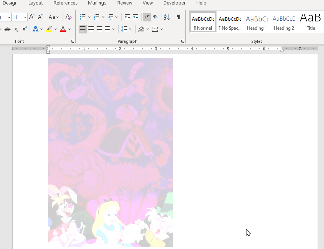Click the Numbering list icon
The image size is (324, 249).
pyautogui.click(x=97, y=17)
